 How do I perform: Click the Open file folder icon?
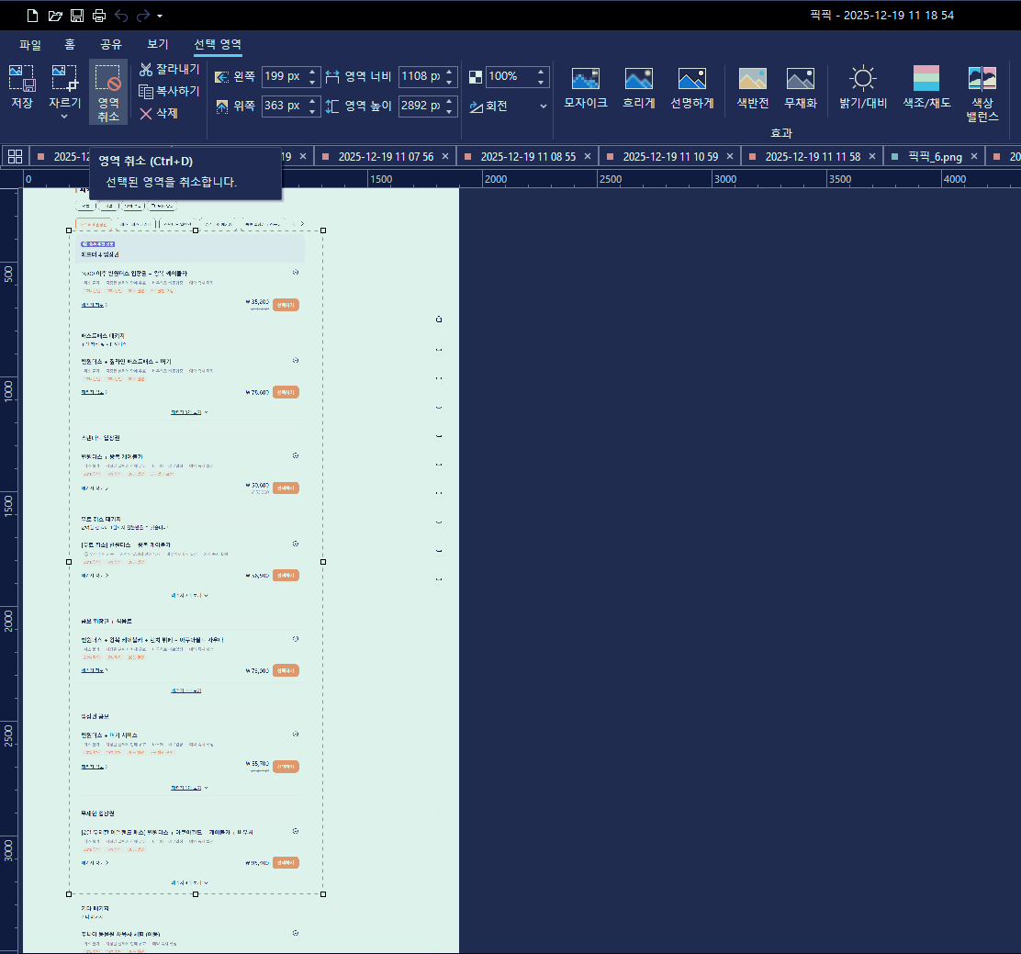click(55, 15)
